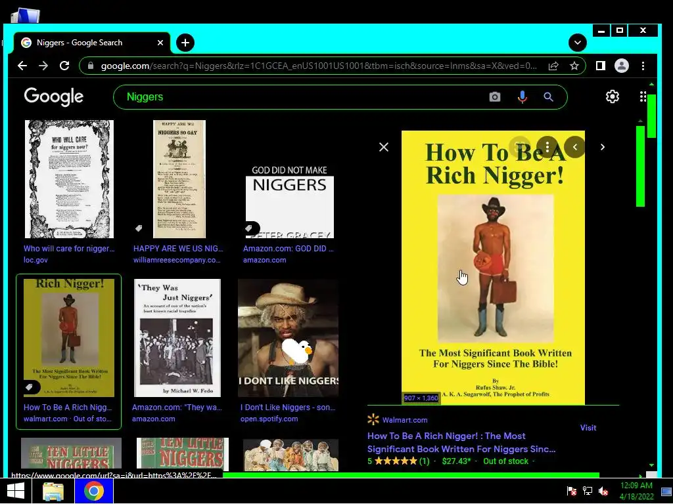Select the williamreesecompany image thumbnail
The width and height of the screenshot is (673, 504).
tap(179, 178)
